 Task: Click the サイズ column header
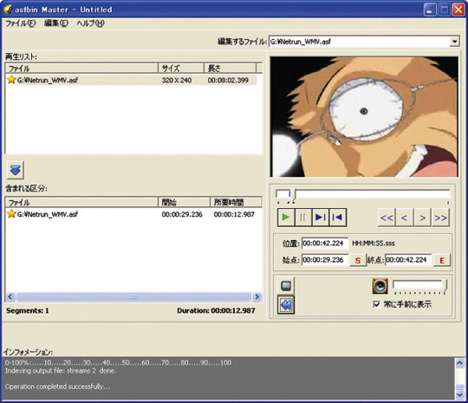click(x=181, y=68)
